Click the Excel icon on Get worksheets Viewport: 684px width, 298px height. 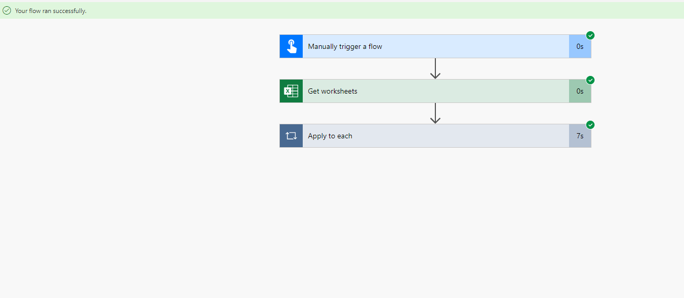(291, 91)
